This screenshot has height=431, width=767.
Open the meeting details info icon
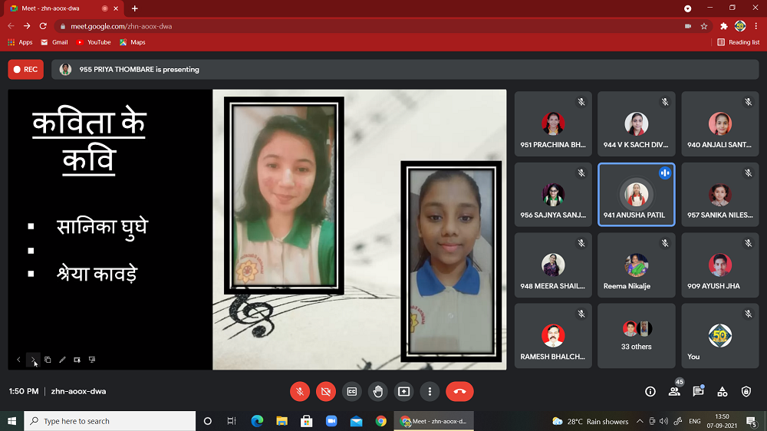[x=650, y=391]
